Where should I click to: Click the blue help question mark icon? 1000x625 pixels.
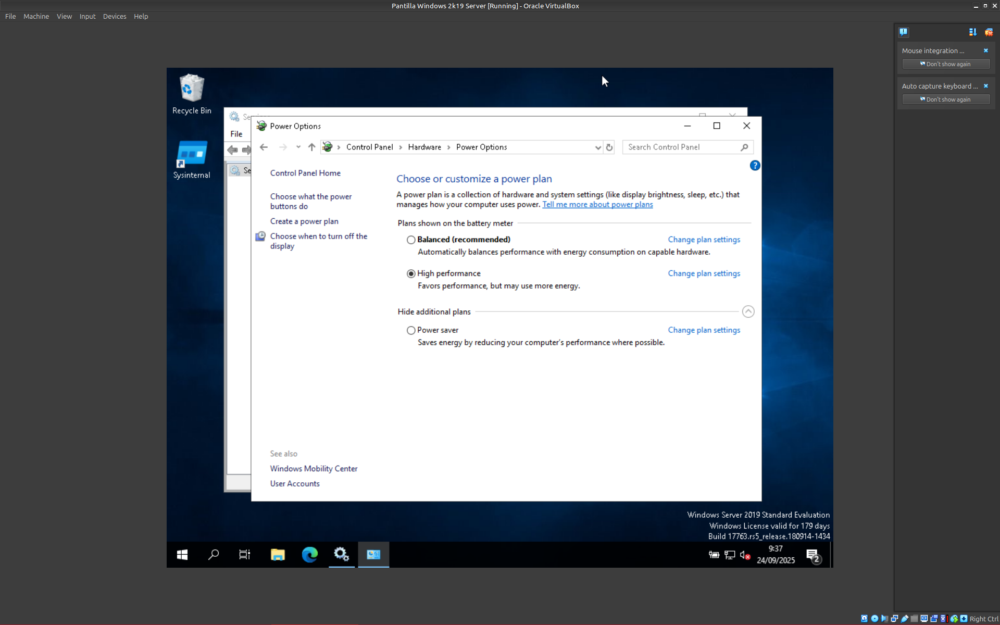click(755, 166)
